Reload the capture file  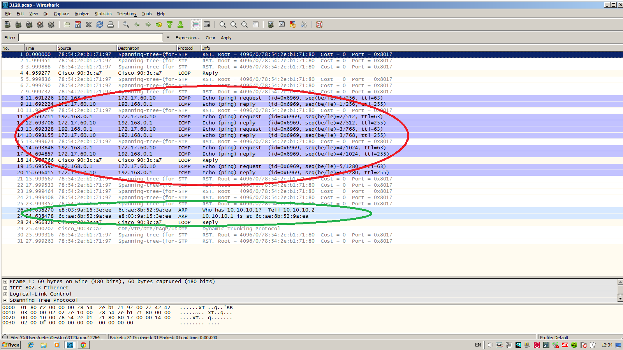[100, 24]
